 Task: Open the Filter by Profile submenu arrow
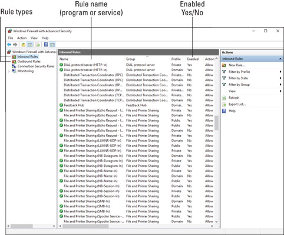pos(280,72)
